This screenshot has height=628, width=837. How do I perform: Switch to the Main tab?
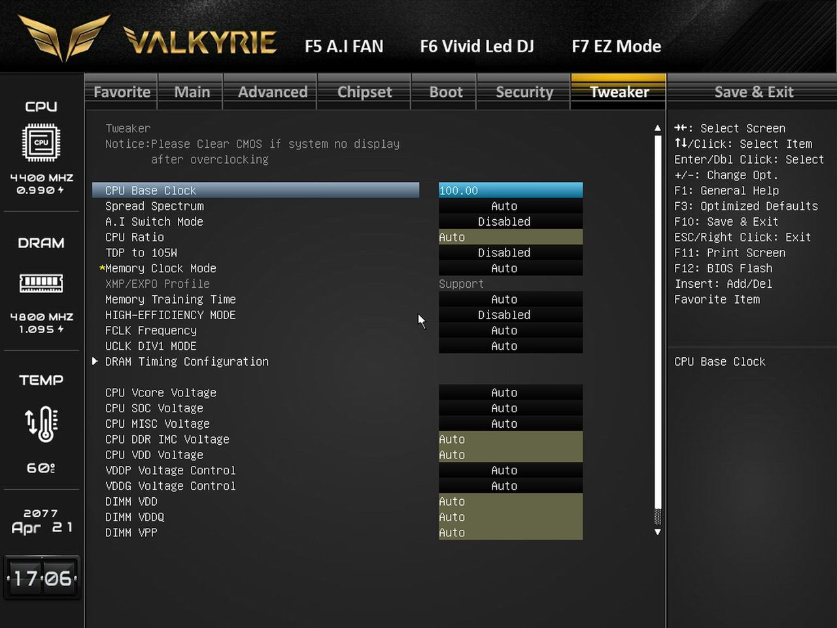[192, 92]
